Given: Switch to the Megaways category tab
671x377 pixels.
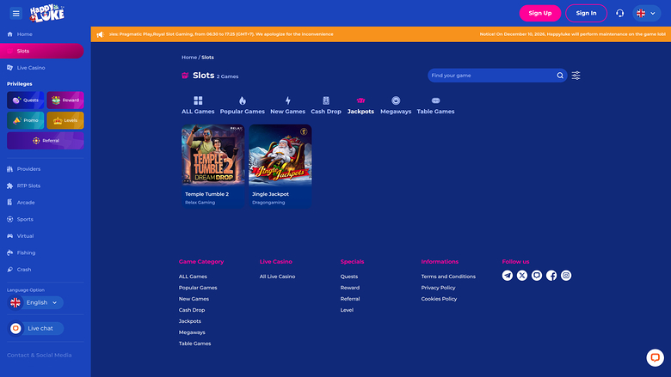Looking at the screenshot, I should (x=396, y=106).
